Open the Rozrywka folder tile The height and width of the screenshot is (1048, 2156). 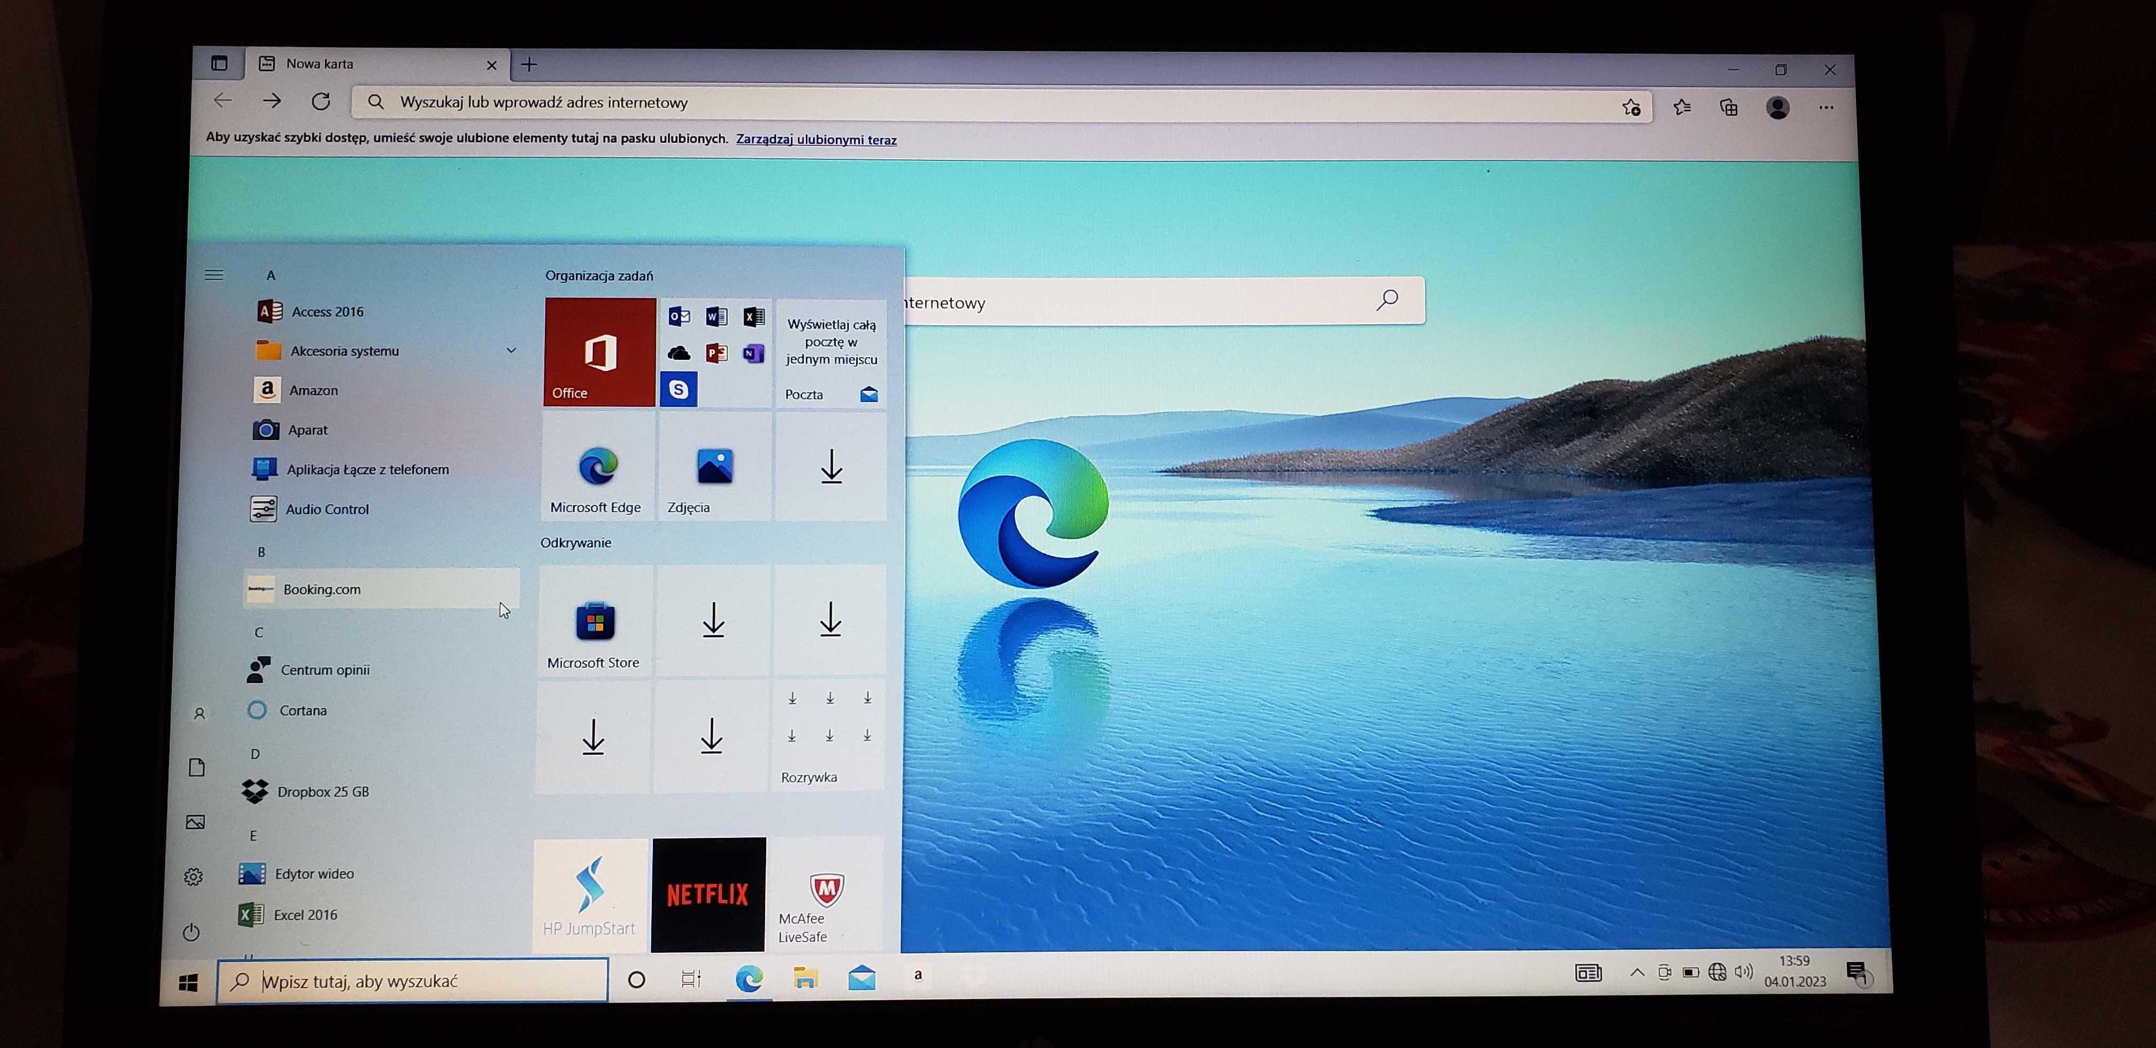(x=828, y=736)
